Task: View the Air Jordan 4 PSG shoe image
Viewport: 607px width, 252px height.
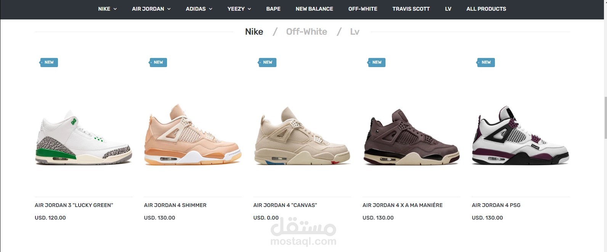Action: (x=520, y=136)
